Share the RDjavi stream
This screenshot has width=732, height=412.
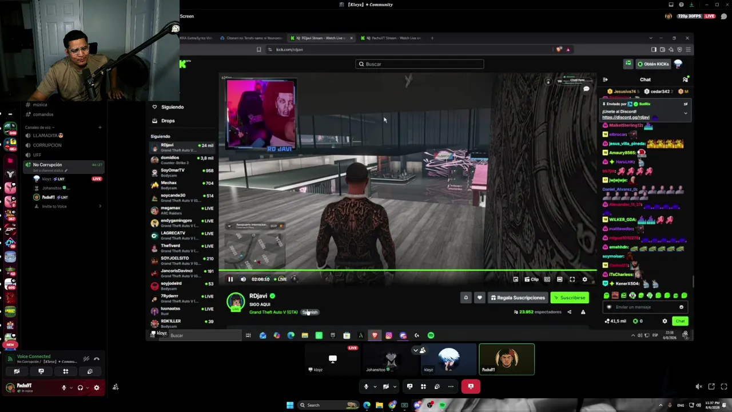569,312
